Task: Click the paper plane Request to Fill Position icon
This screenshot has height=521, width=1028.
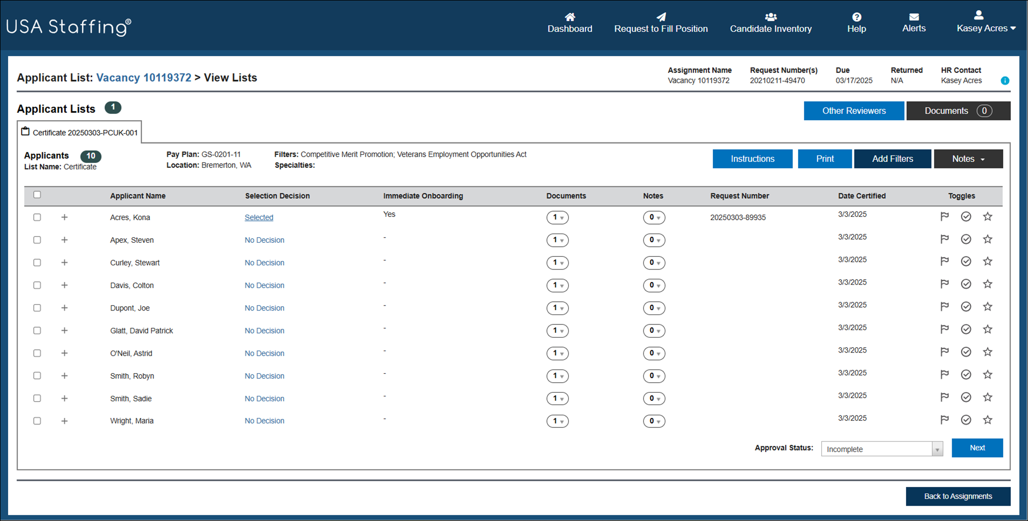Action: 661,17
